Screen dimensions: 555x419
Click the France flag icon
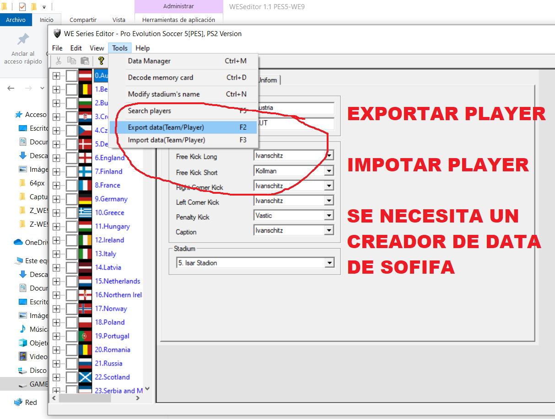(85, 185)
